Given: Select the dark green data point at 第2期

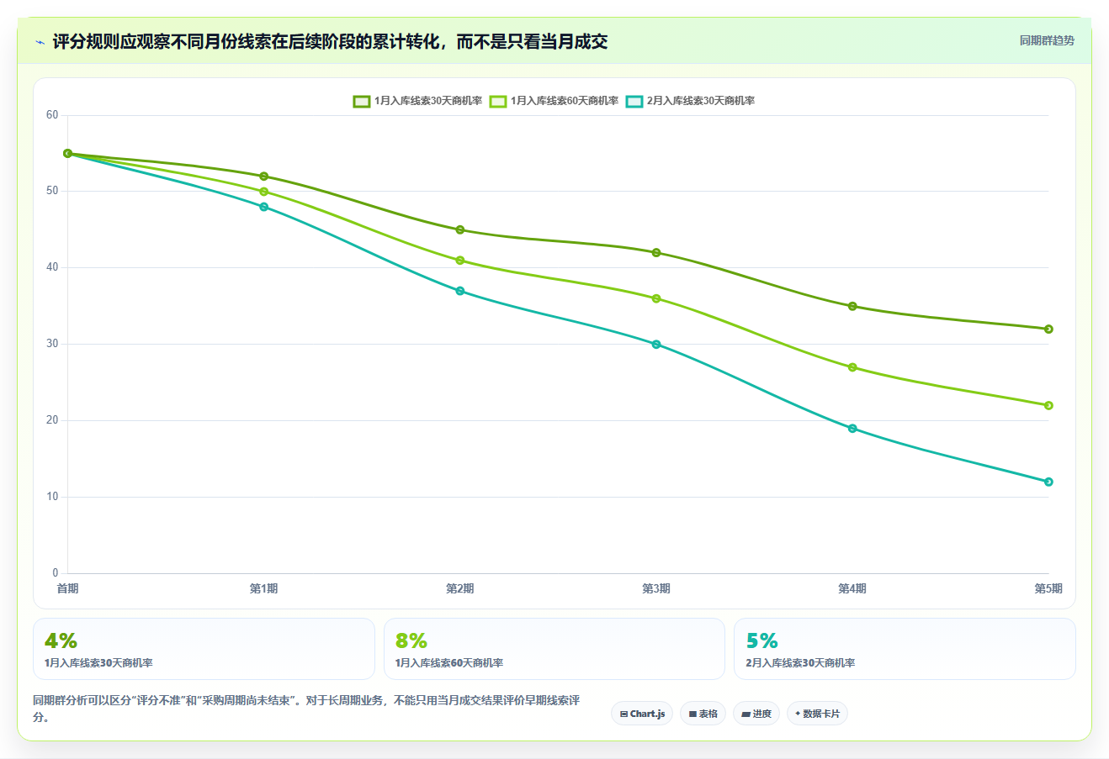Looking at the screenshot, I should (460, 229).
